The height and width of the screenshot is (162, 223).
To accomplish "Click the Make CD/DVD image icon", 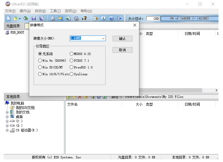I will tap(53, 19).
